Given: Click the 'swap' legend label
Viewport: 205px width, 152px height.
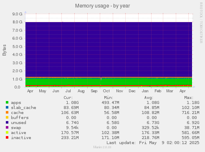Looking at the screenshot, I should pos(16,128).
